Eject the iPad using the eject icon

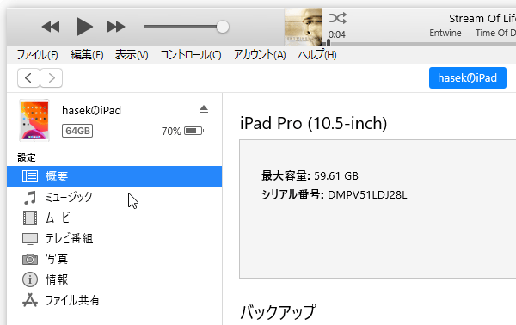204,109
